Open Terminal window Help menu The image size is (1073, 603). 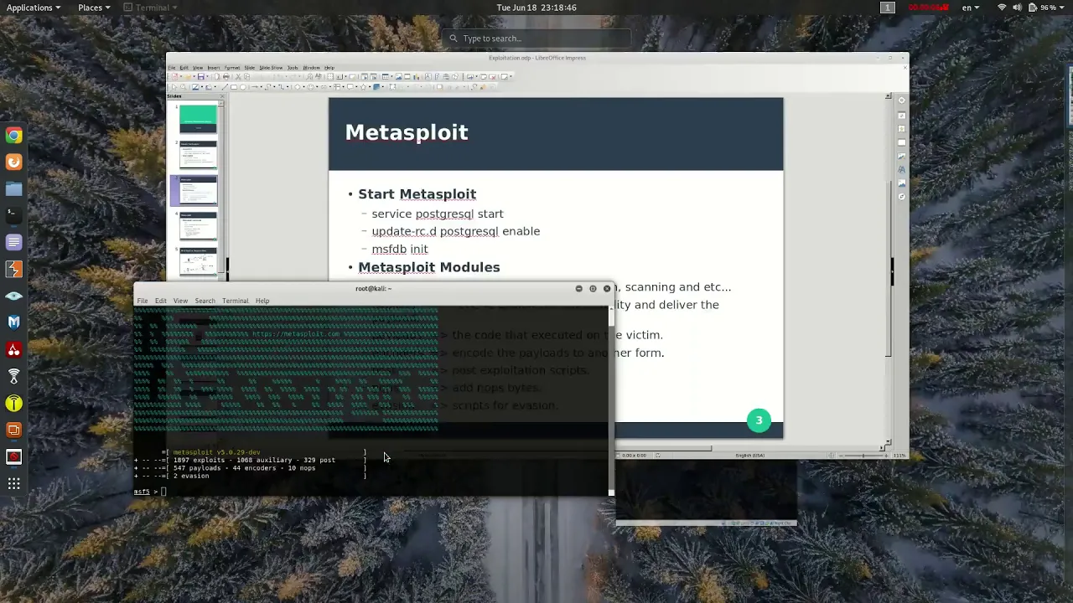[x=262, y=301]
